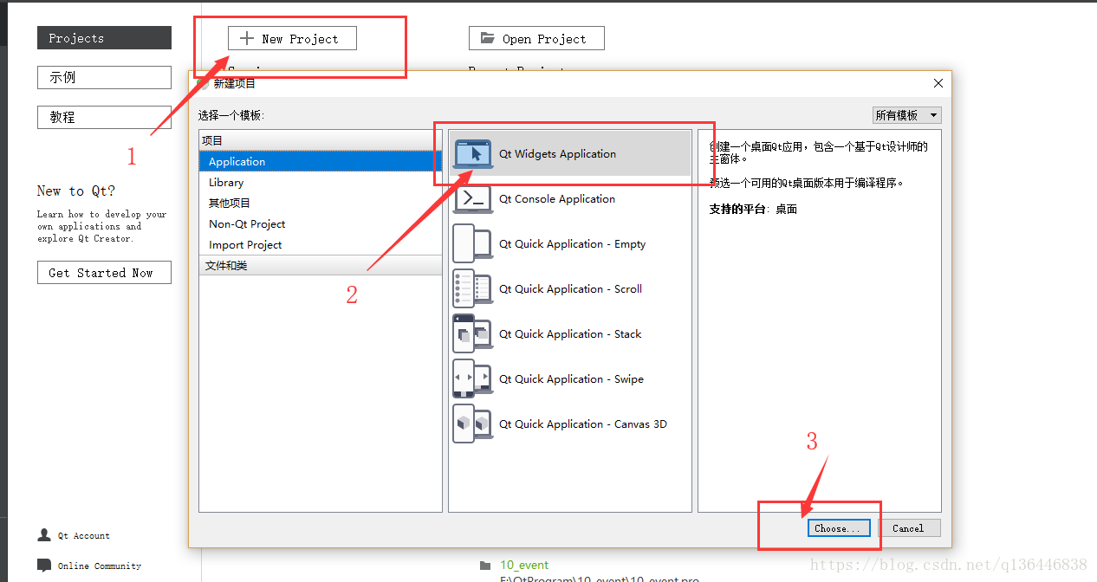
Task: Click the 文件和类 section header
Action: 321,265
